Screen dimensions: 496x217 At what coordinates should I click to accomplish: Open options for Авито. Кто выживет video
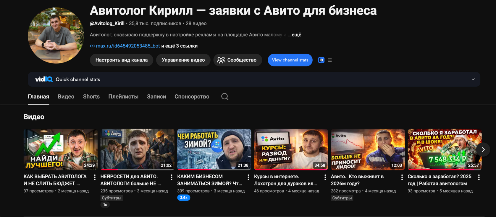[402, 177]
